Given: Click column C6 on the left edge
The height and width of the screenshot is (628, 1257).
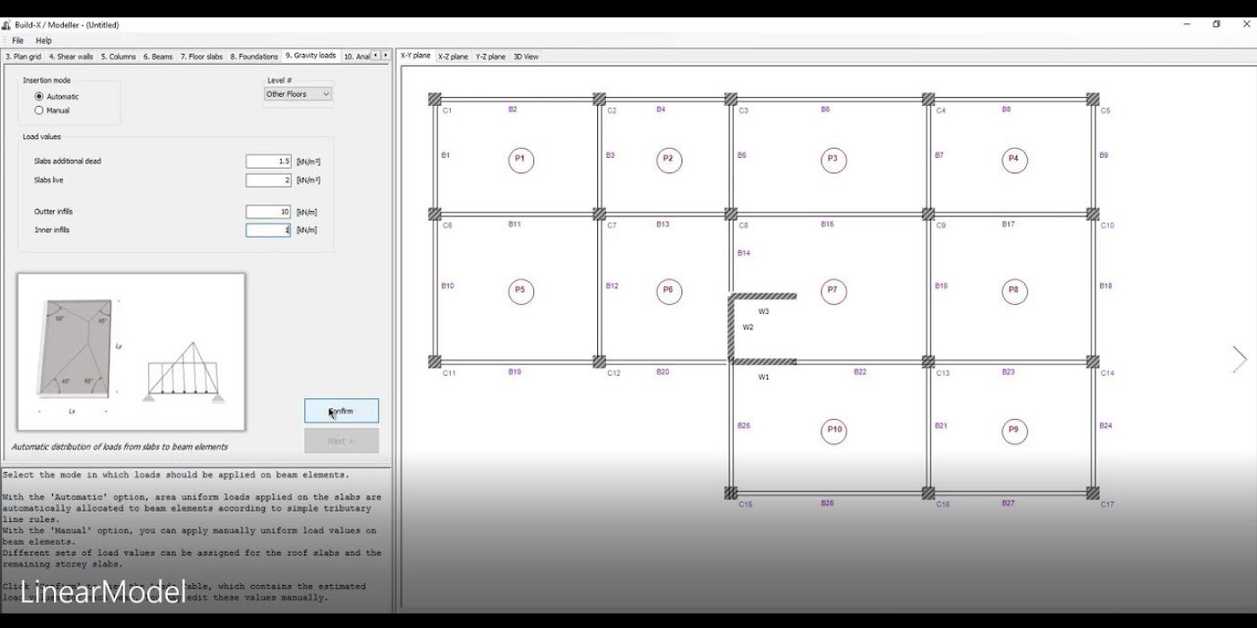Looking at the screenshot, I should (x=435, y=214).
